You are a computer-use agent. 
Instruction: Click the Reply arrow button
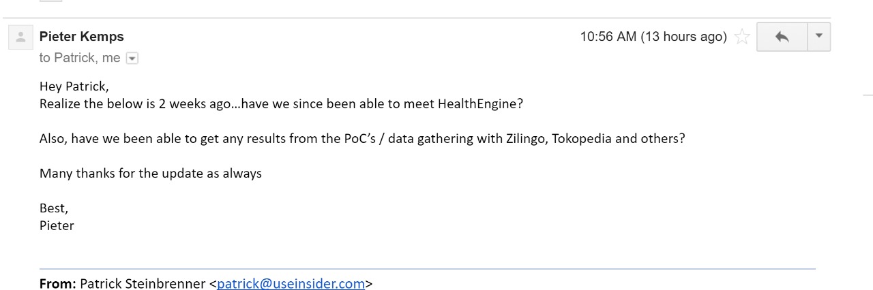tap(782, 37)
